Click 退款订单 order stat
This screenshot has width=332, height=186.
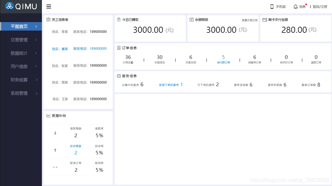click(316, 59)
